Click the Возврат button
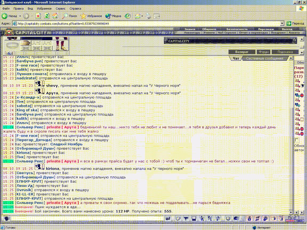The width and height of the screenshot is (307, 230). pos(242,52)
